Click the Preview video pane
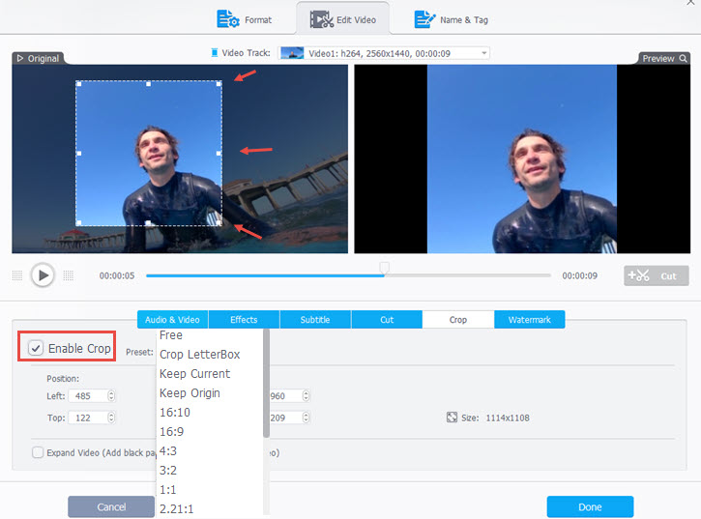The height and width of the screenshot is (519, 701). [x=522, y=159]
